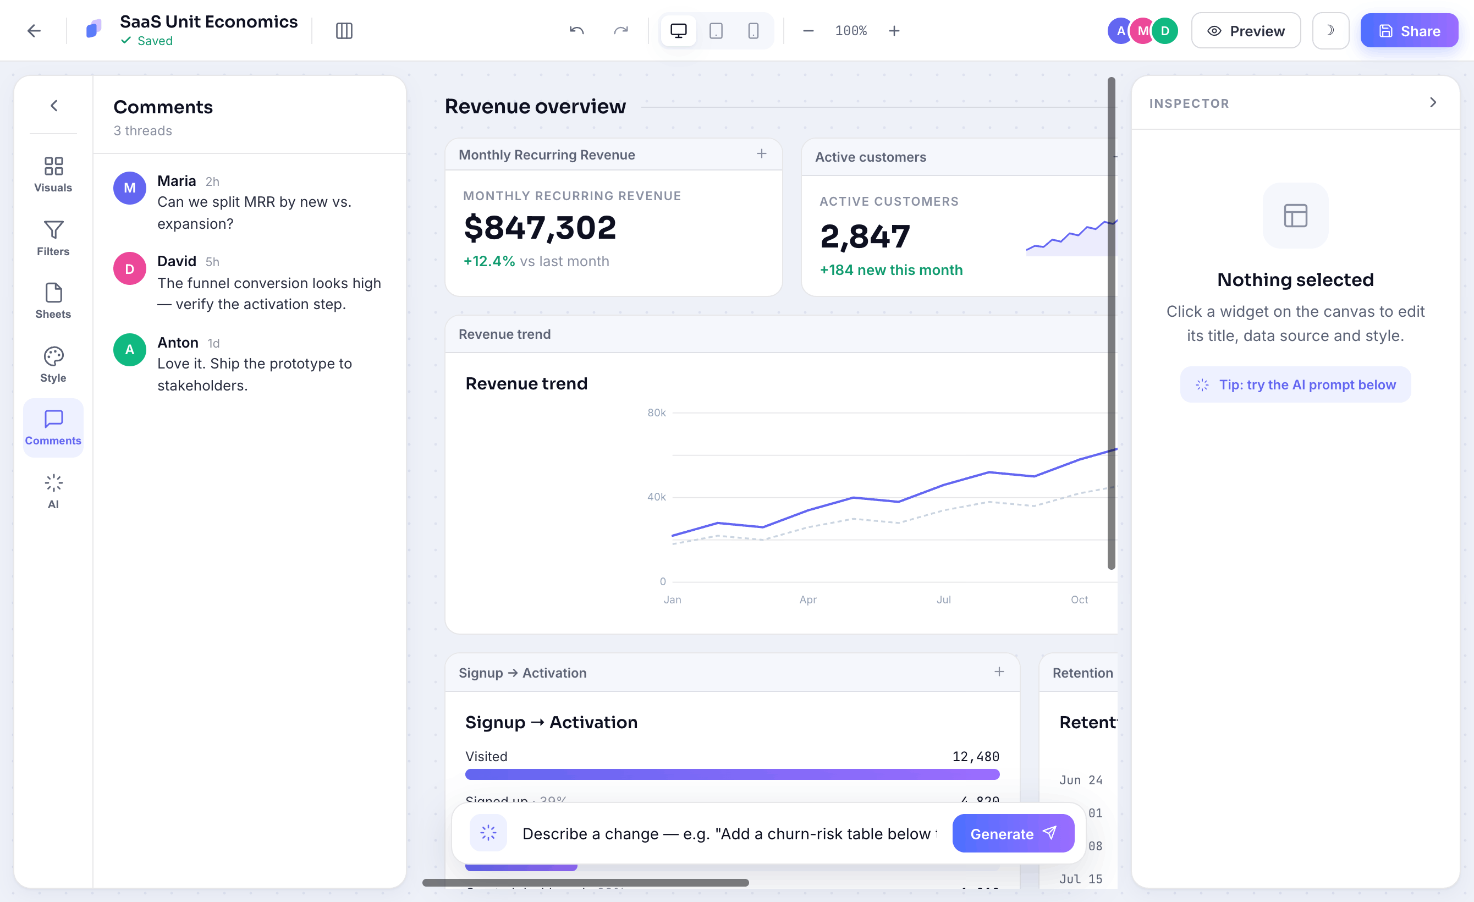
Task: Open the Filters tab
Action: [53, 238]
